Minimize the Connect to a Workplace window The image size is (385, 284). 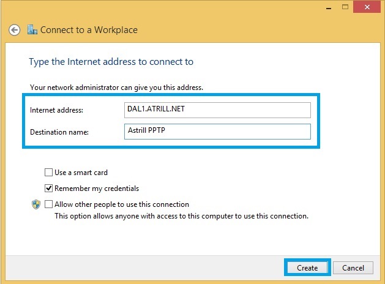point(329,7)
